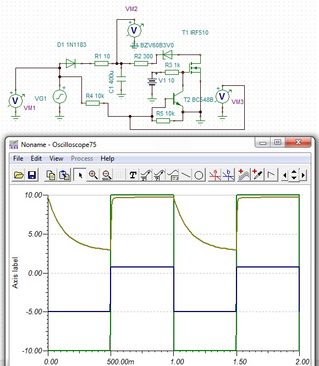This screenshot has width=319, height=366.
Task: Open the Edit menu
Action: [x=36, y=159]
